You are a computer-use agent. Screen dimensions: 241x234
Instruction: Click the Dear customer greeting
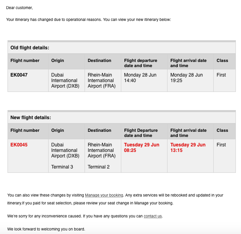coord(20,7)
